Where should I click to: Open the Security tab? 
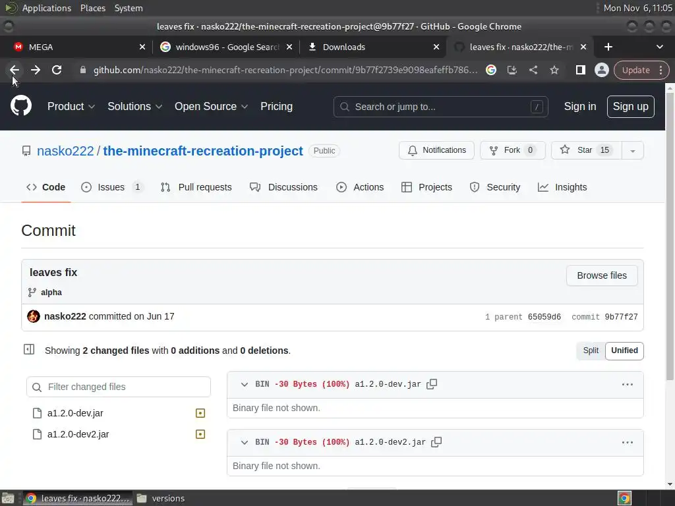(x=495, y=188)
